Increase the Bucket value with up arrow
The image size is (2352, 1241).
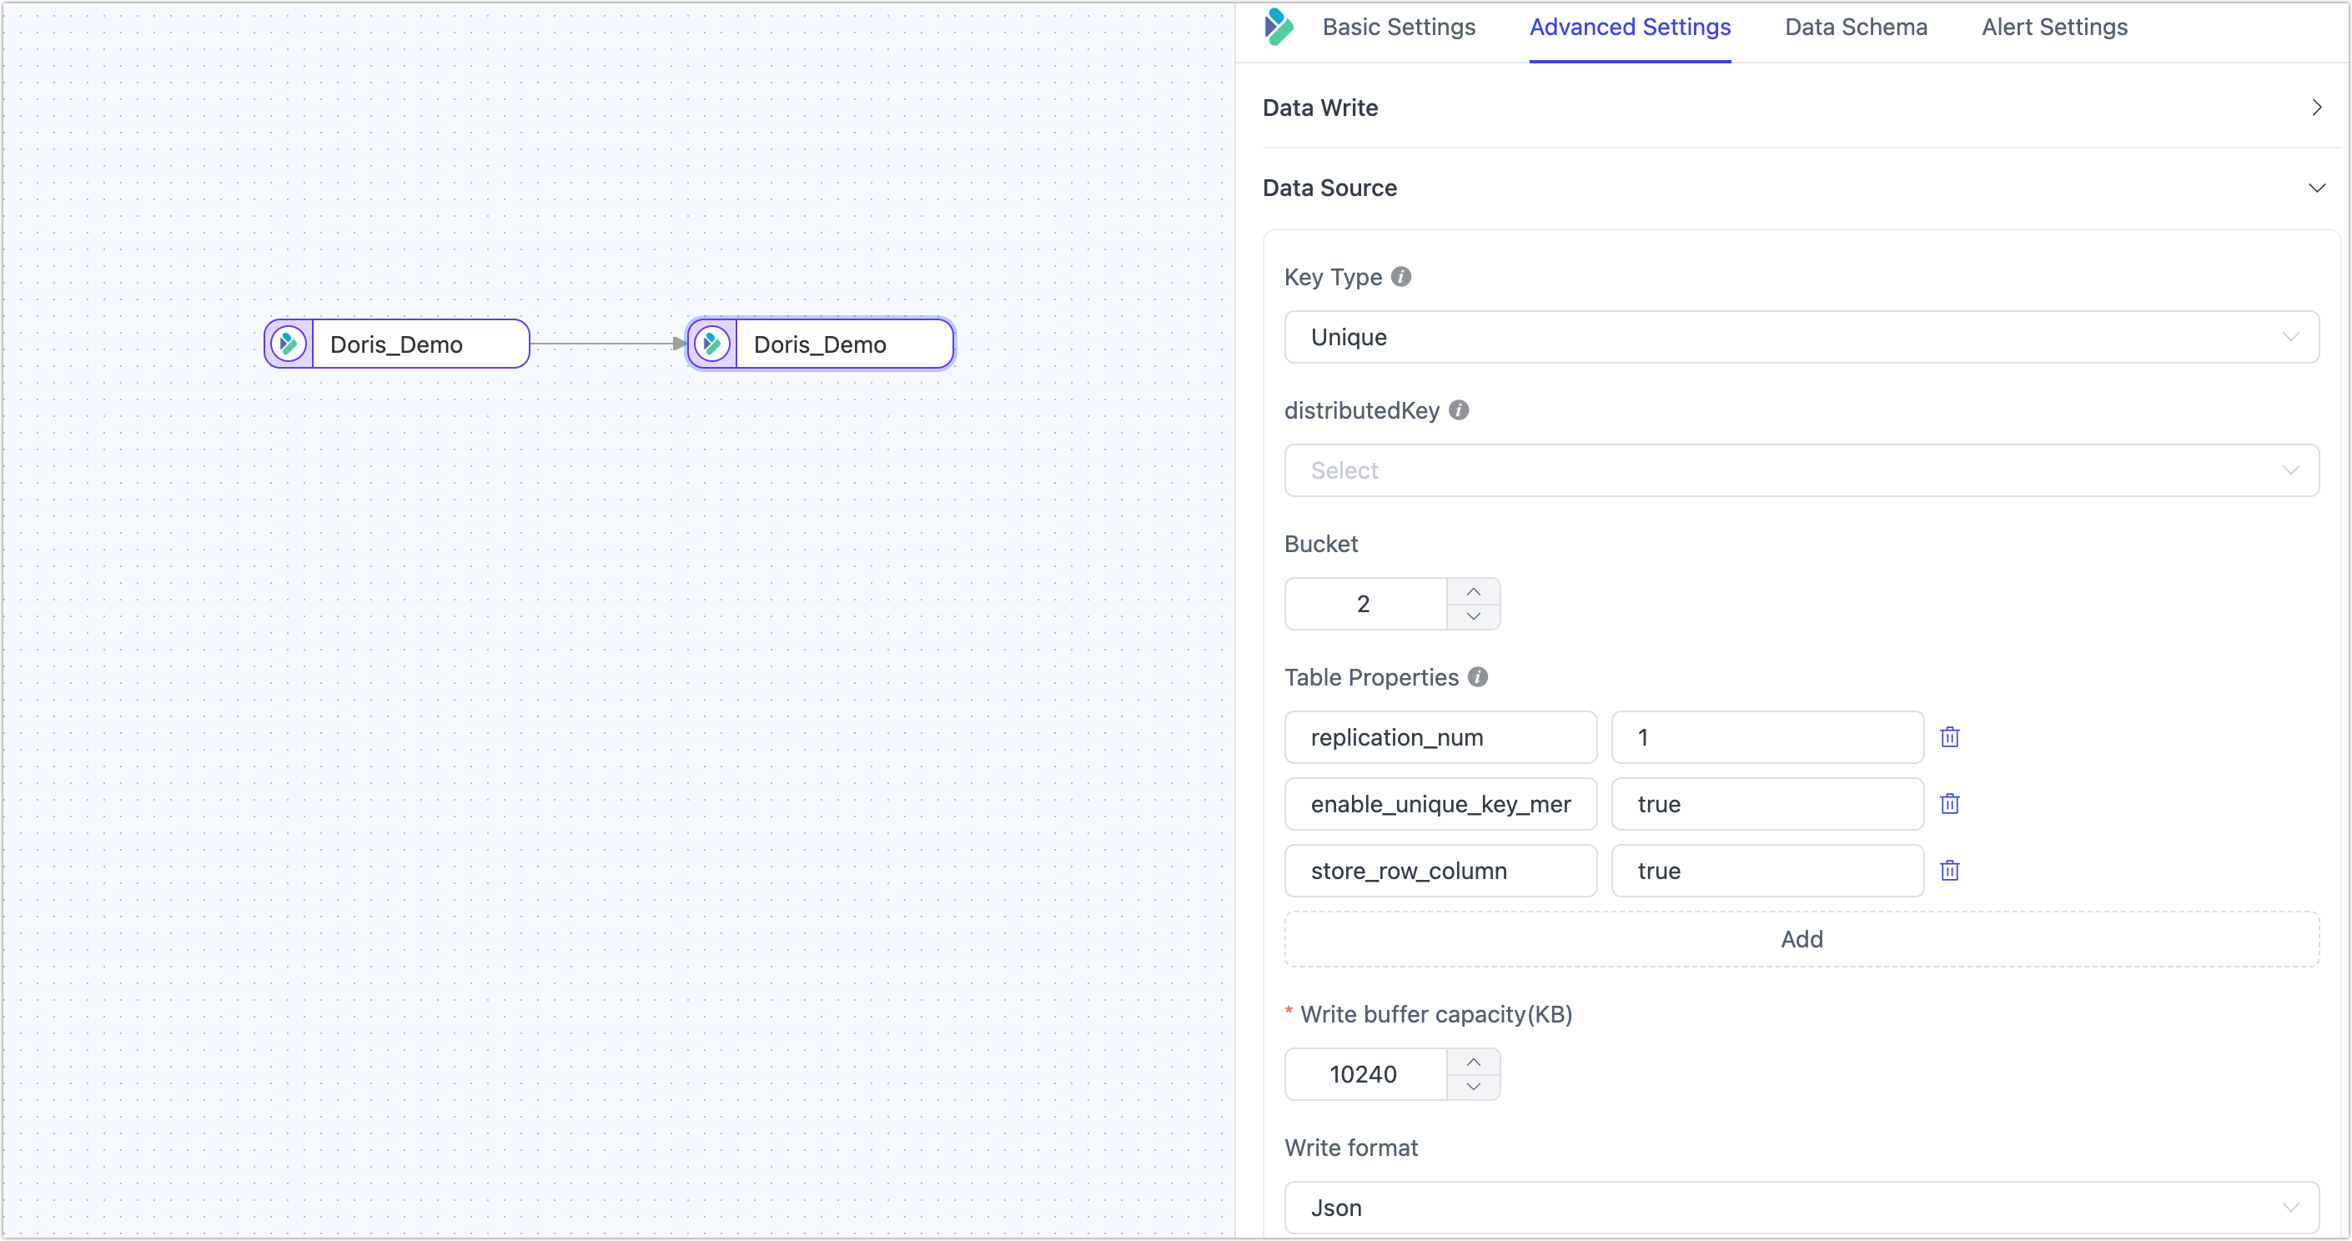click(1473, 592)
